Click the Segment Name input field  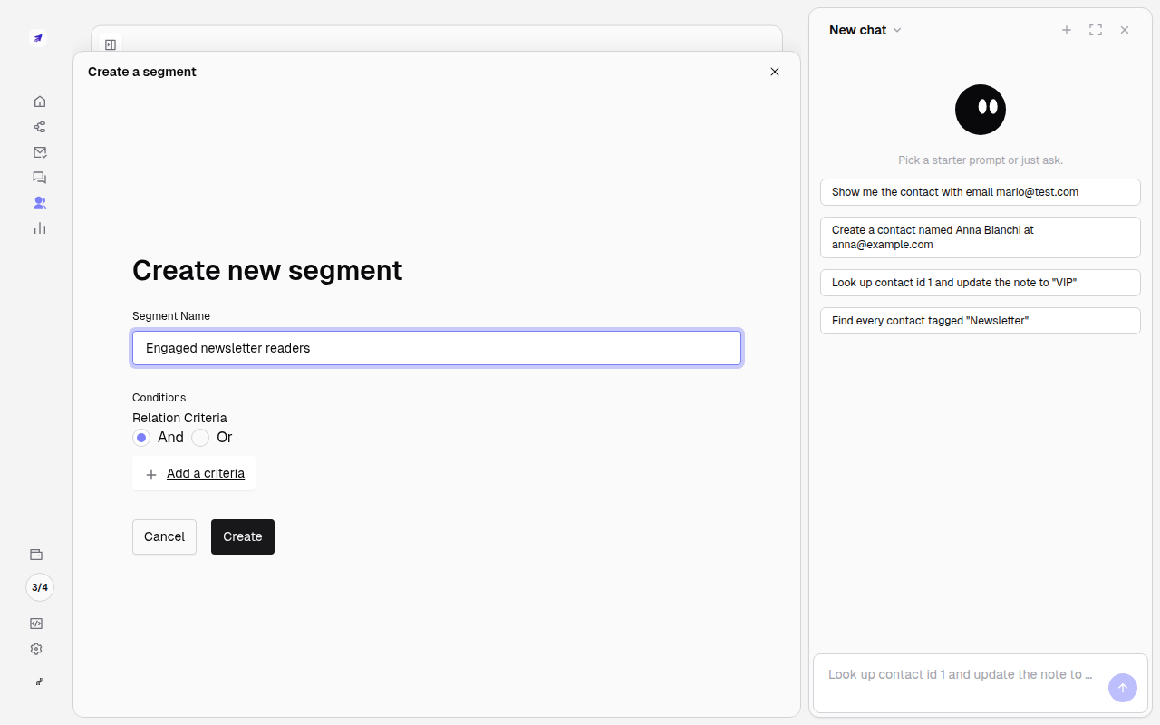(x=437, y=348)
